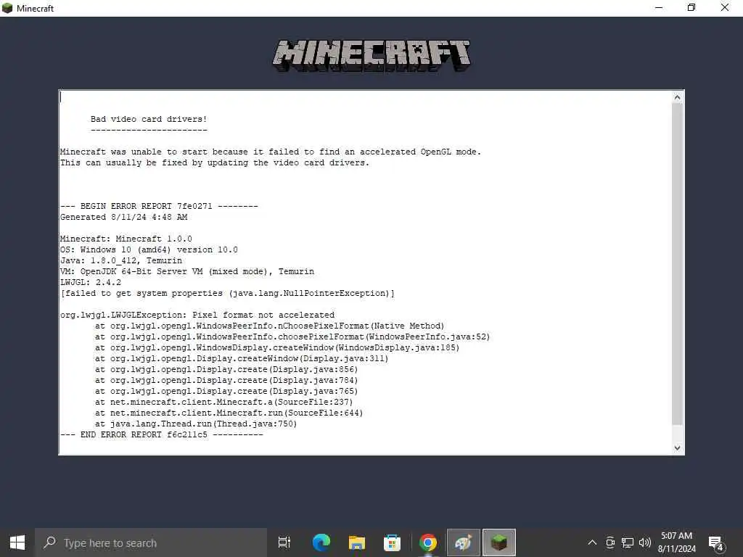This screenshot has width=743, height=557.
Task: Click the 'Minecraft.a(SourceFile:237)' stack line
Action: [x=223, y=403]
